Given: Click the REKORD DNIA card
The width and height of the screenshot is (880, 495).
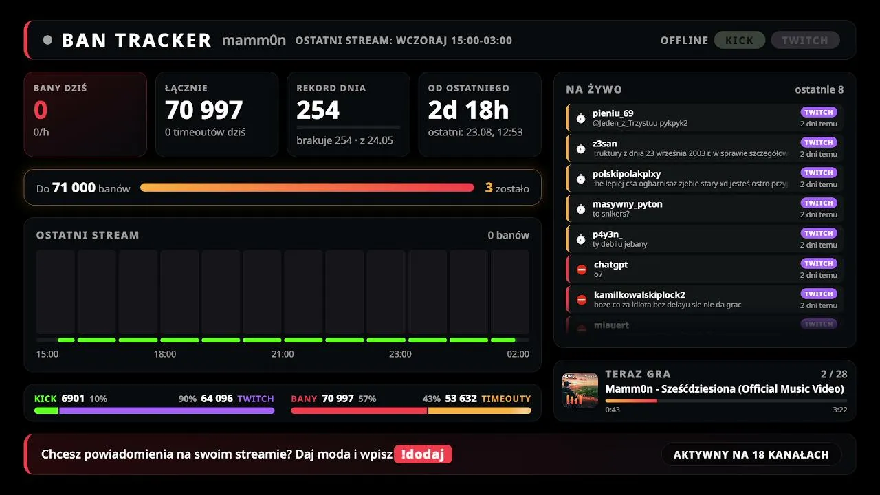Looking at the screenshot, I should point(348,114).
